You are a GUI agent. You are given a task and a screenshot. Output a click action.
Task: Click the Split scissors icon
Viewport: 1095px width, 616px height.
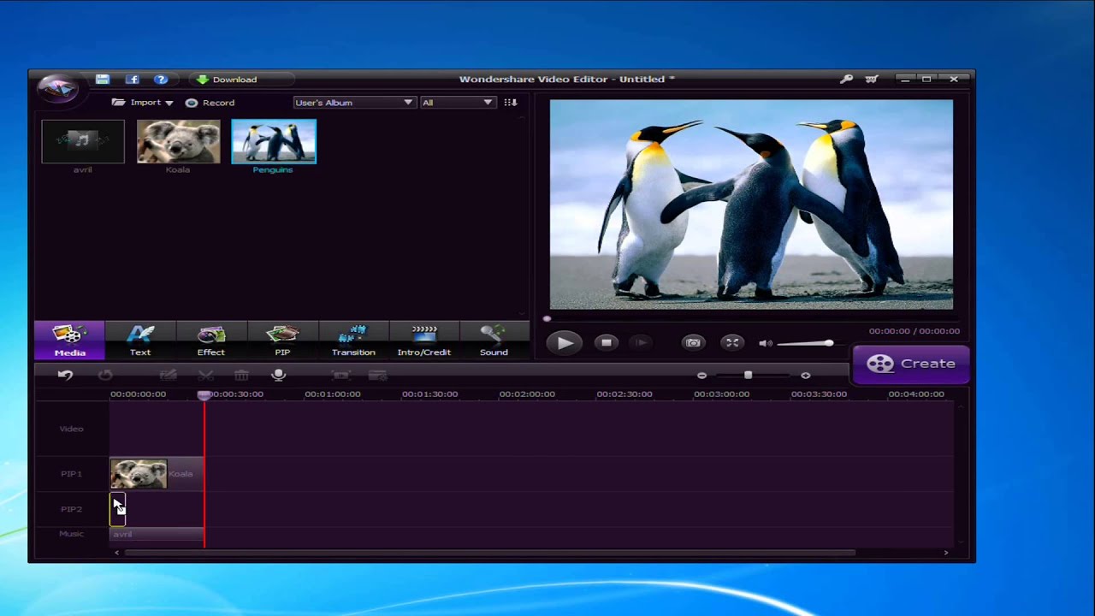[x=205, y=375]
